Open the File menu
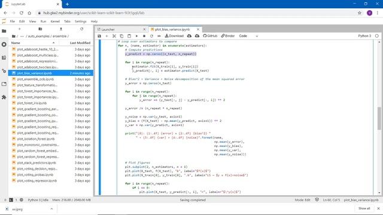Viewport: 383px width, 215px height. pyautogui.click(x=12, y=21)
